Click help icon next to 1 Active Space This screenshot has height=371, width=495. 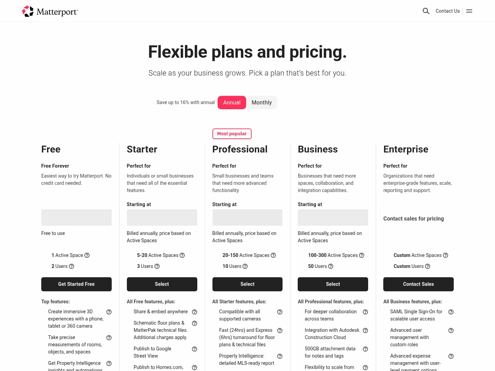click(87, 255)
